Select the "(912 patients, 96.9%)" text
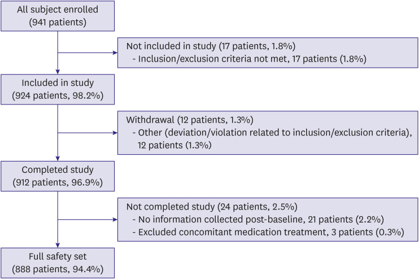The height and width of the screenshot is (279, 419). [x=58, y=183]
